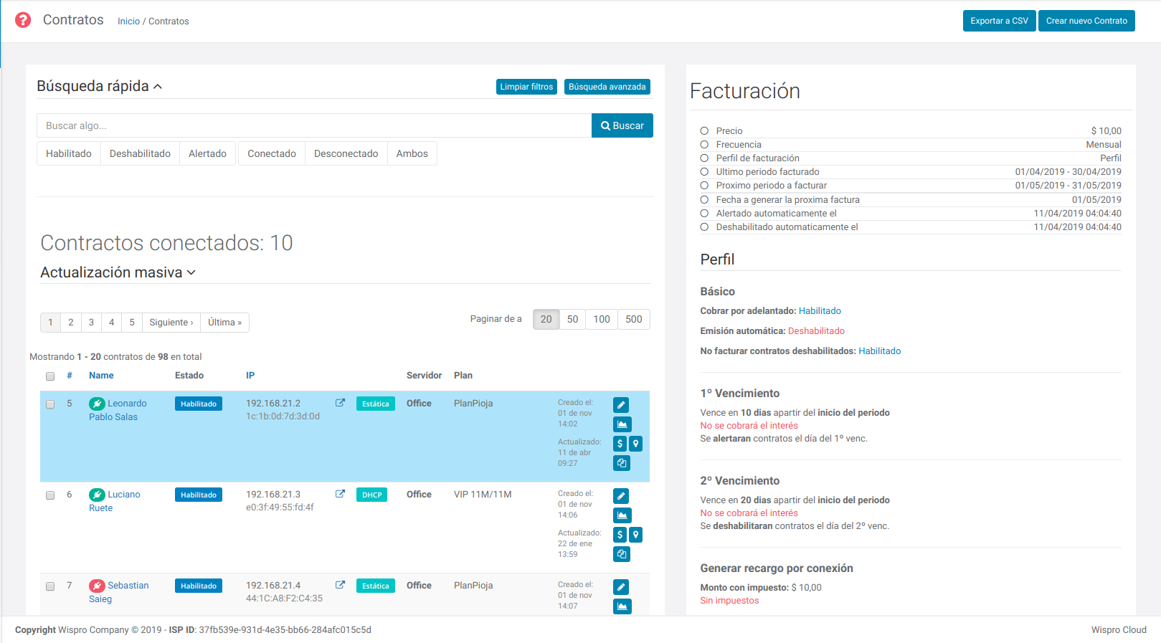Open Leonardo Pablo Salas client link
The image size is (1161, 643).
[x=118, y=410]
